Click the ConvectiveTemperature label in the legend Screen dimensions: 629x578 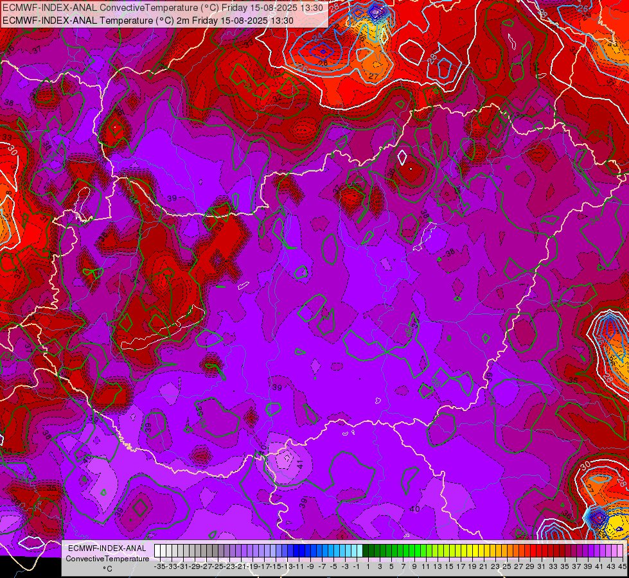coord(107,558)
